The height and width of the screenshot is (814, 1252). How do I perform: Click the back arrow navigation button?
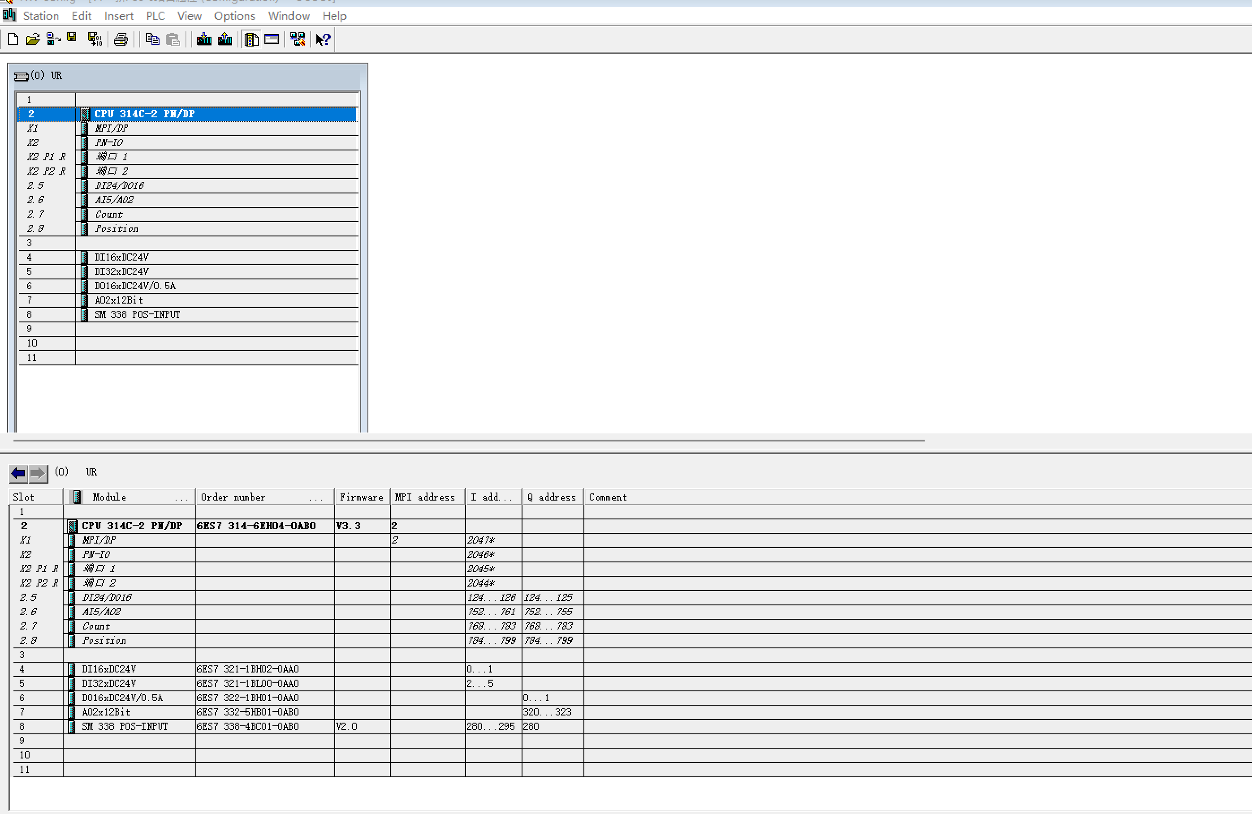[18, 473]
